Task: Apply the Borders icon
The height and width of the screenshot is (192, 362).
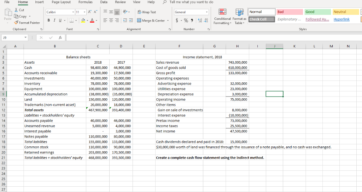Action: (x=71, y=21)
